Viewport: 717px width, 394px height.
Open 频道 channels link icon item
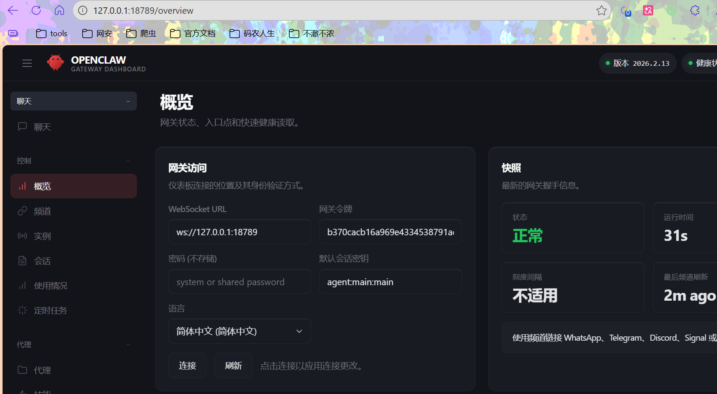[74, 211]
